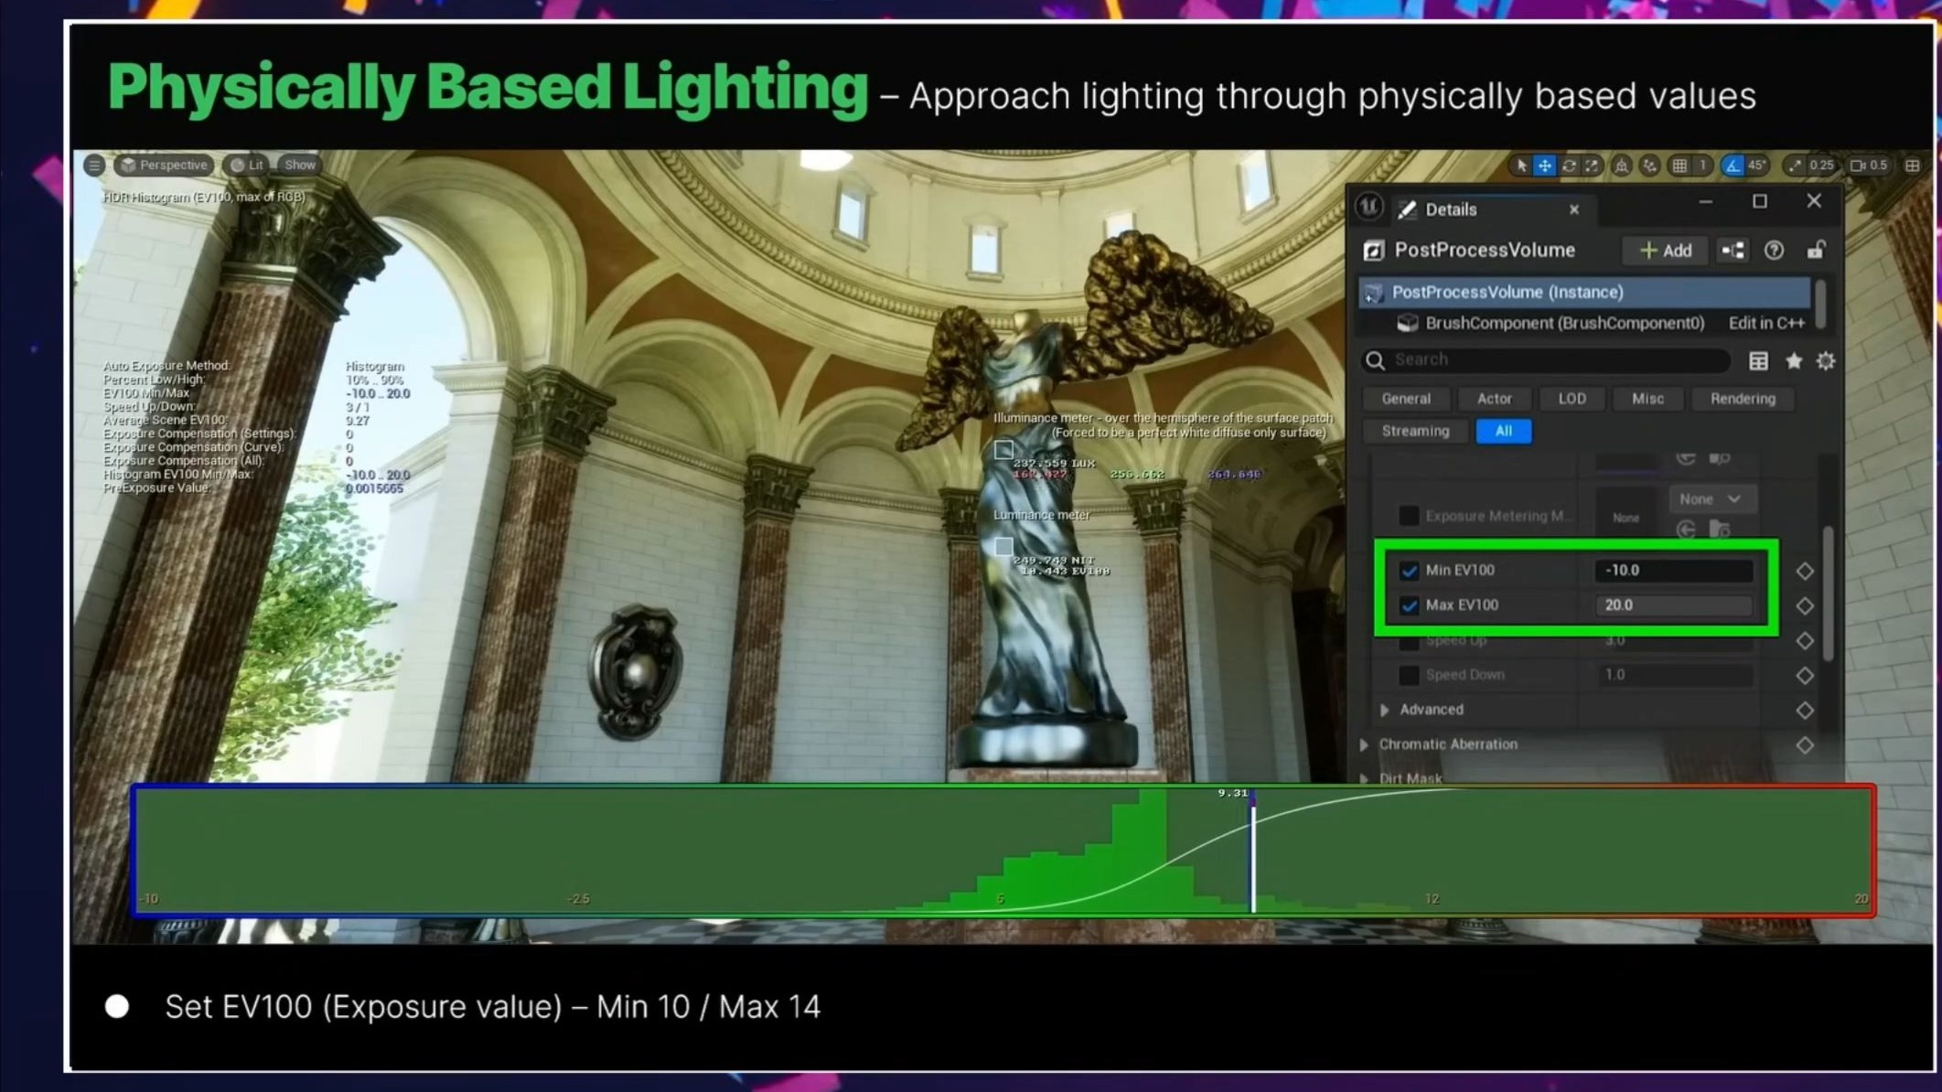Toggle the Details panel lock icon
This screenshot has width=1942, height=1092.
[1816, 250]
